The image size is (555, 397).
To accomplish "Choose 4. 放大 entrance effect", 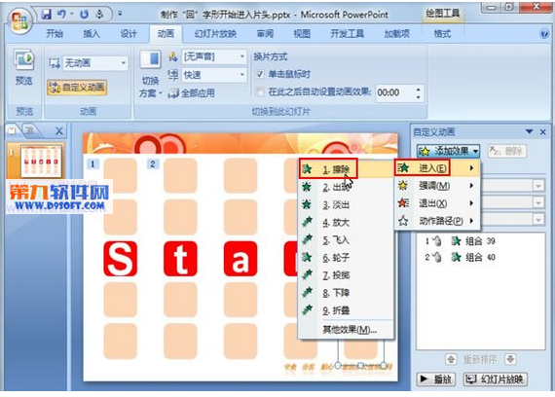I will [x=346, y=223].
